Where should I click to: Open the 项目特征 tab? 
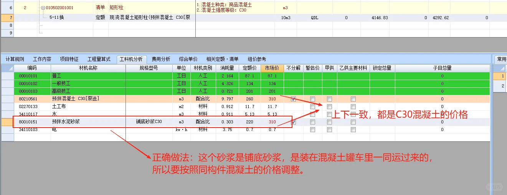click(x=69, y=59)
